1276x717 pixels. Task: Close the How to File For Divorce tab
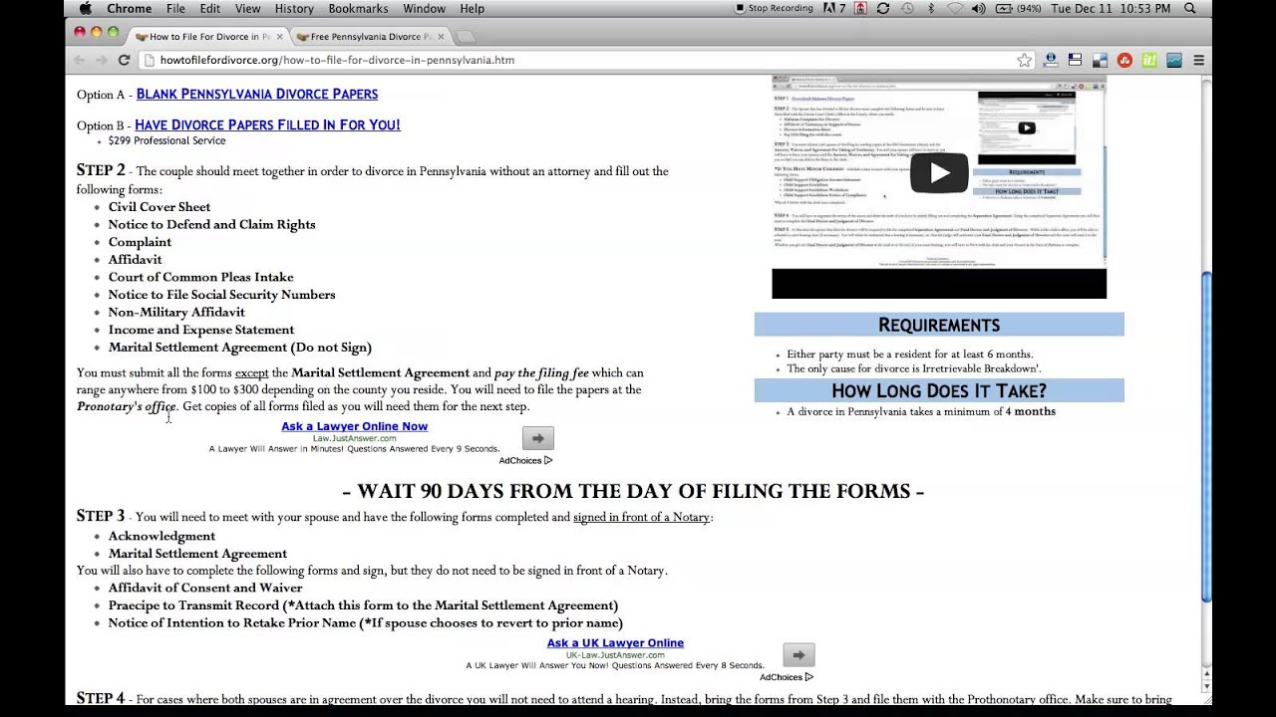pos(279,37)
